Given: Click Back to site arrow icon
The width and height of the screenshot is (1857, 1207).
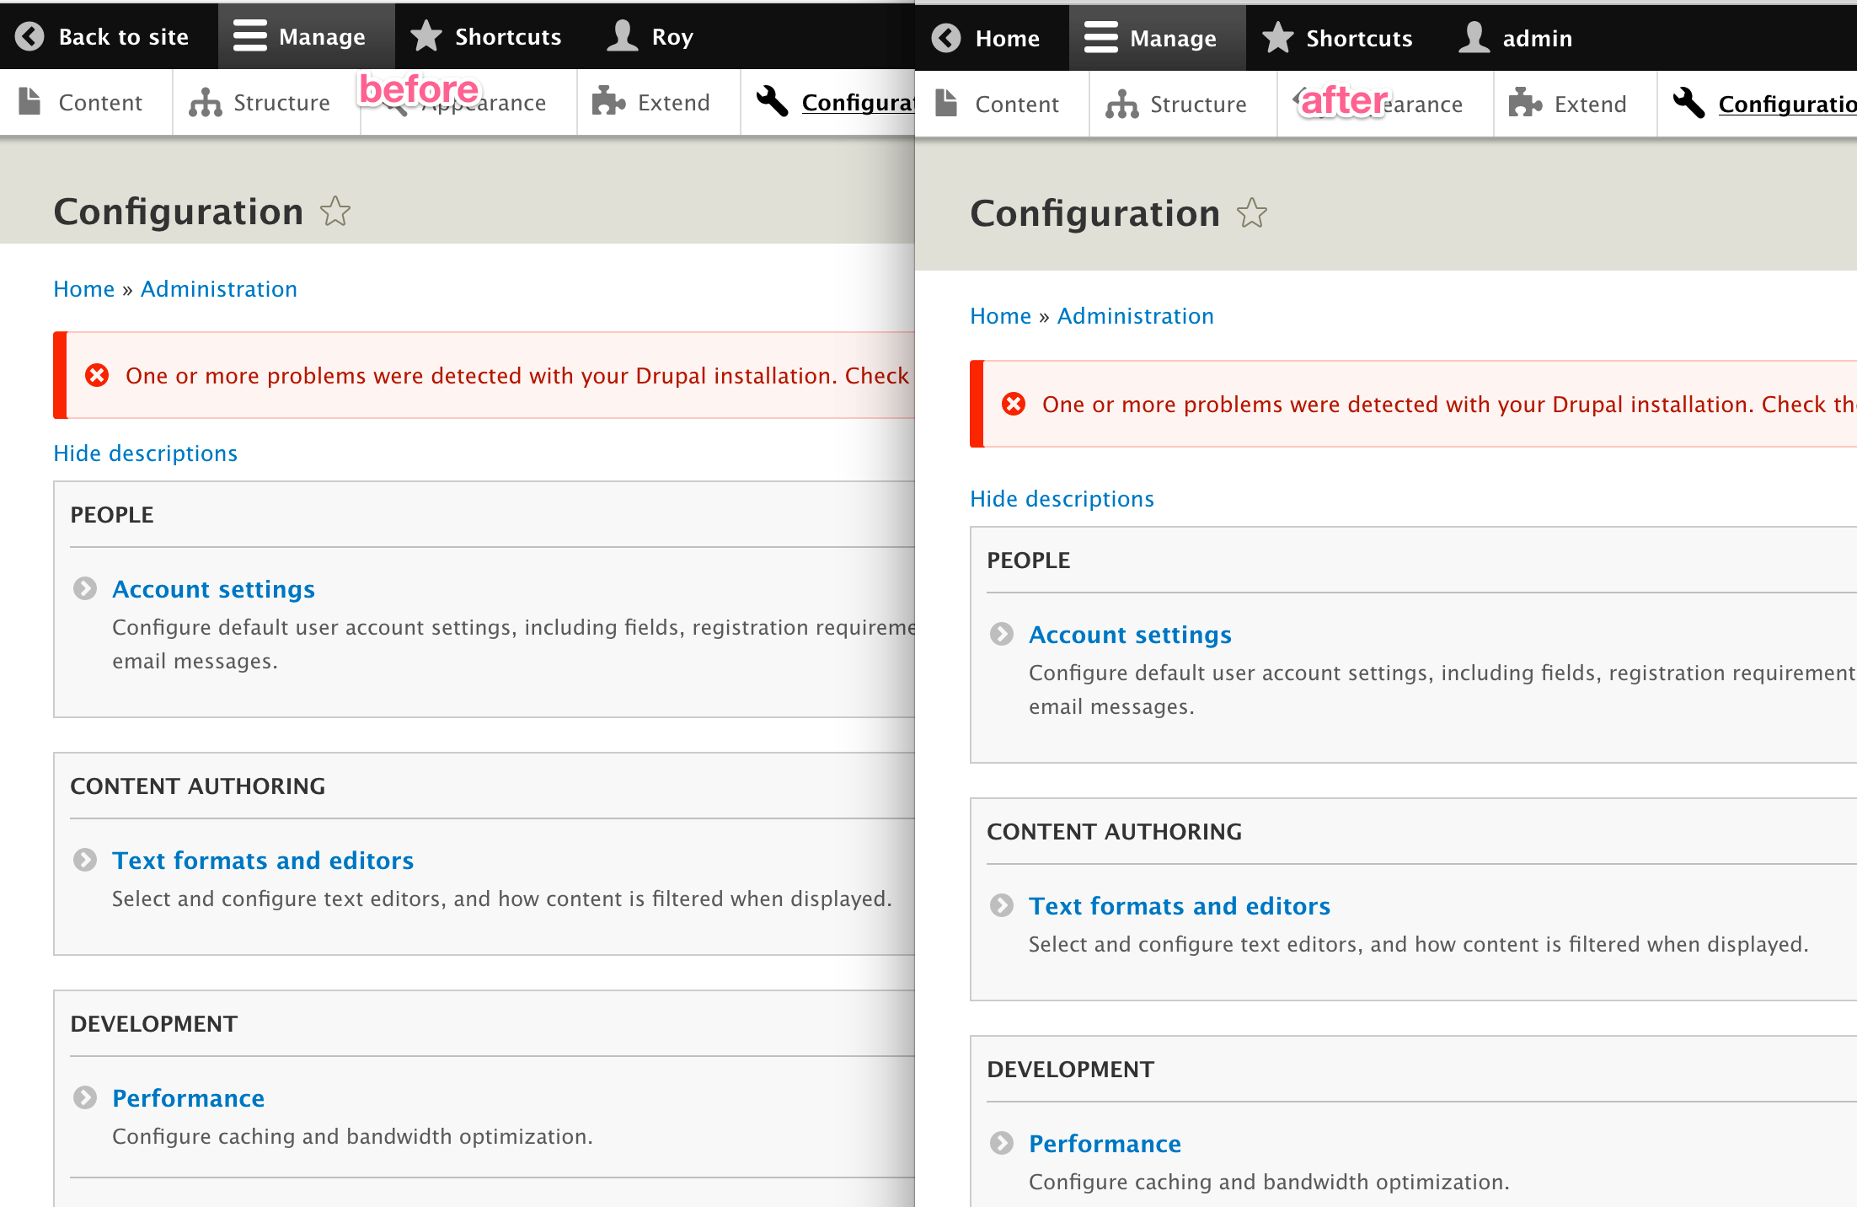Looking at the screenshot, I should click(x=29, y=36).
